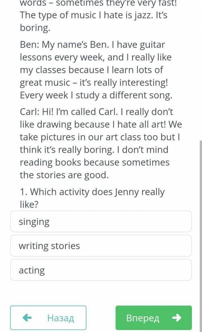Pick the 'acting' answer option
202x332 pixels.
(101, 270)
